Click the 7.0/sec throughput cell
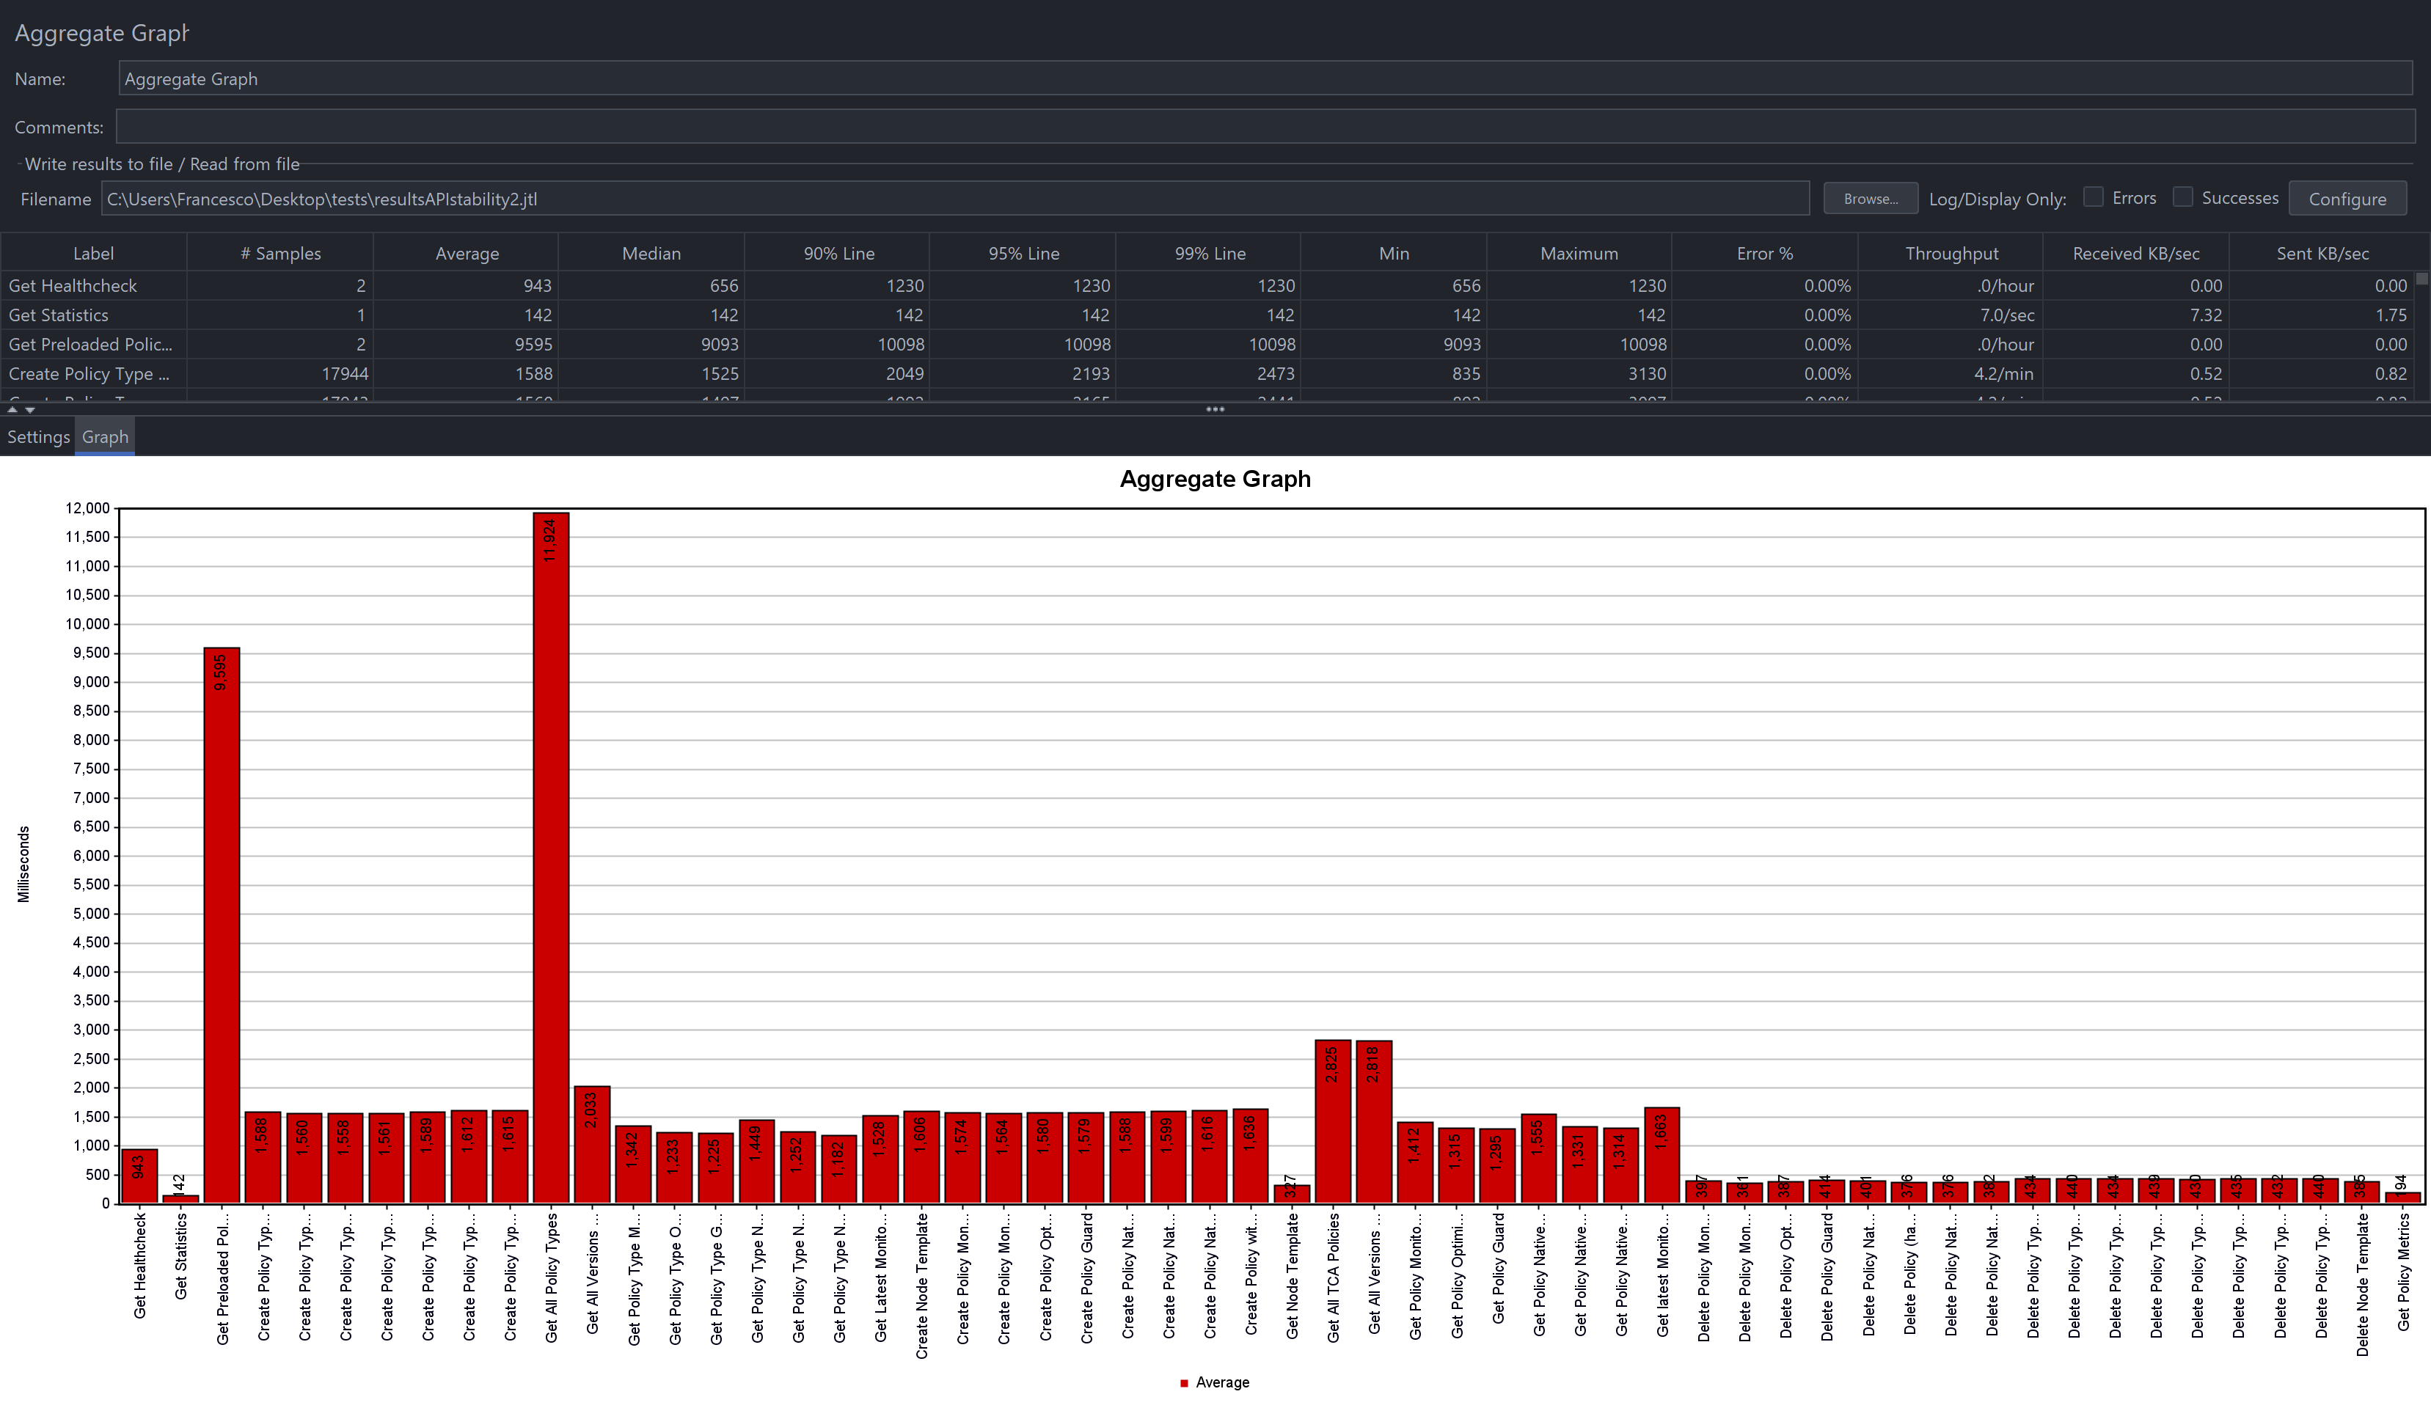Image resolution: width=2431 pixels, height=1408 pixels. pos(1951,315)
